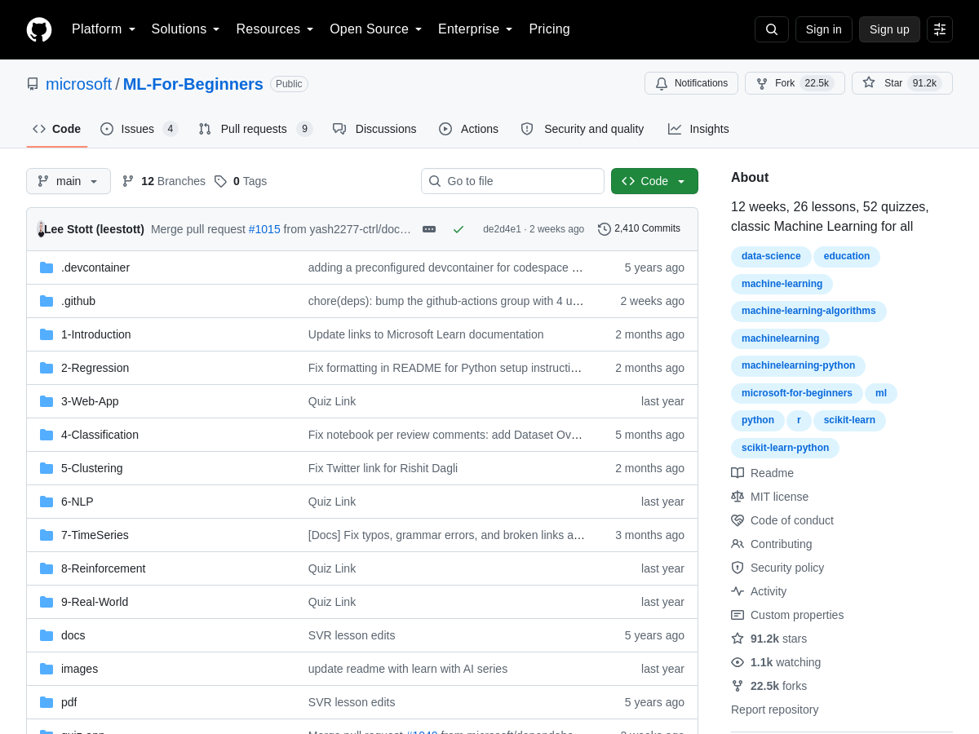Click the 7-TimeSeries folder icon
This screenshot has height=734, width=979.
pyautogui.click(x=47, y=535)
